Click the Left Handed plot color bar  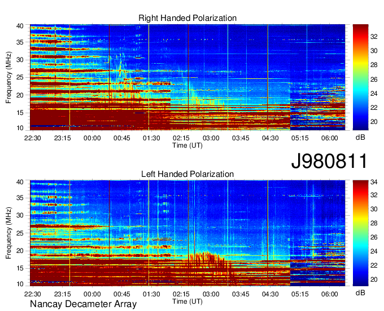point(360,233)
